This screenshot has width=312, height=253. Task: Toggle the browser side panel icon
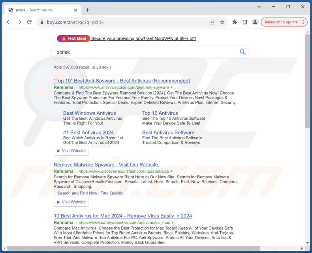[245, 22]
